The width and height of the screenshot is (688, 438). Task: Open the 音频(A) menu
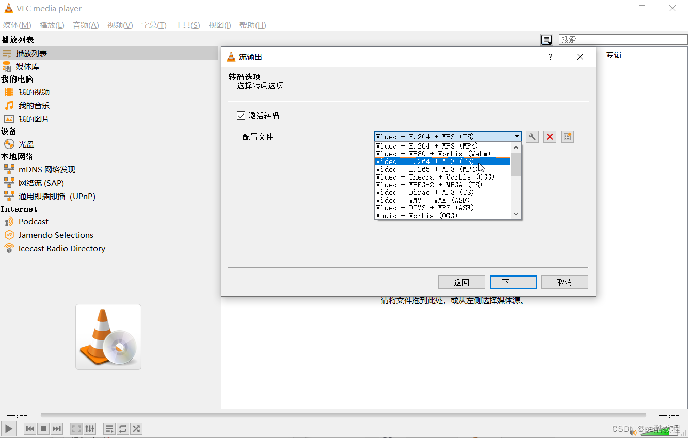point(86,25)
